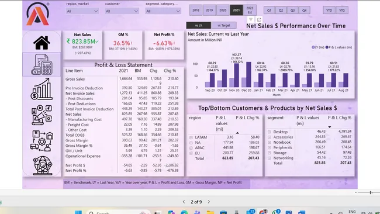Select year 2020
This screenshot has width=380, height=214.
point(223,10)
